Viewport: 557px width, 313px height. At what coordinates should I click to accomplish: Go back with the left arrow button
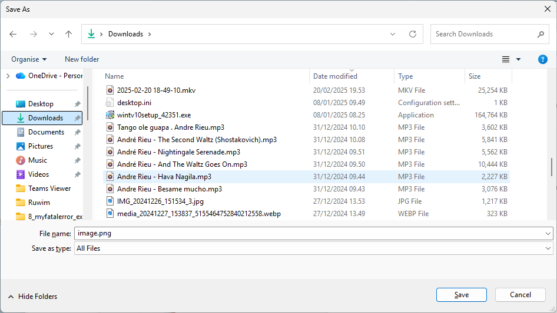(13, 34)
